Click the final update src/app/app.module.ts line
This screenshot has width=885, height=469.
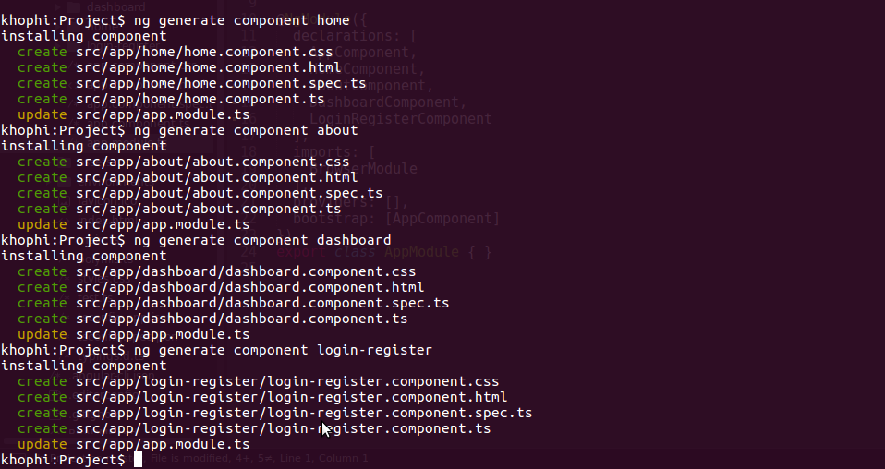133,444
